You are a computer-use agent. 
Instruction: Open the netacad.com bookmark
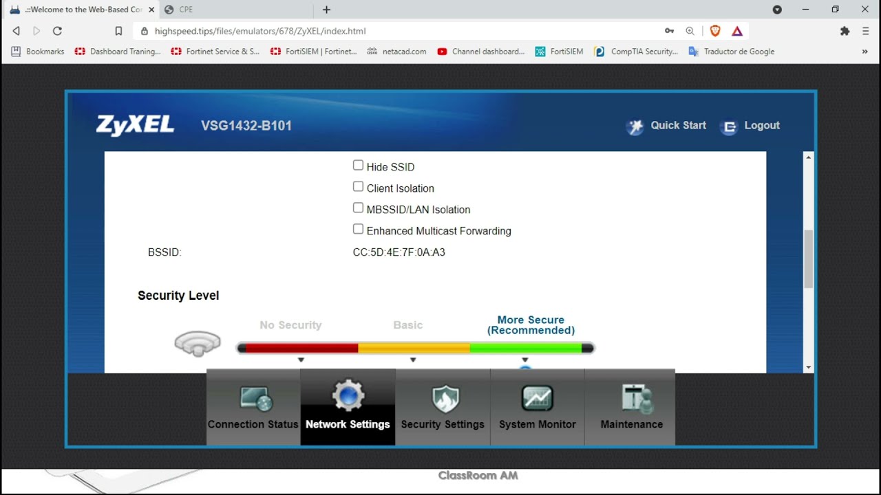397,52
